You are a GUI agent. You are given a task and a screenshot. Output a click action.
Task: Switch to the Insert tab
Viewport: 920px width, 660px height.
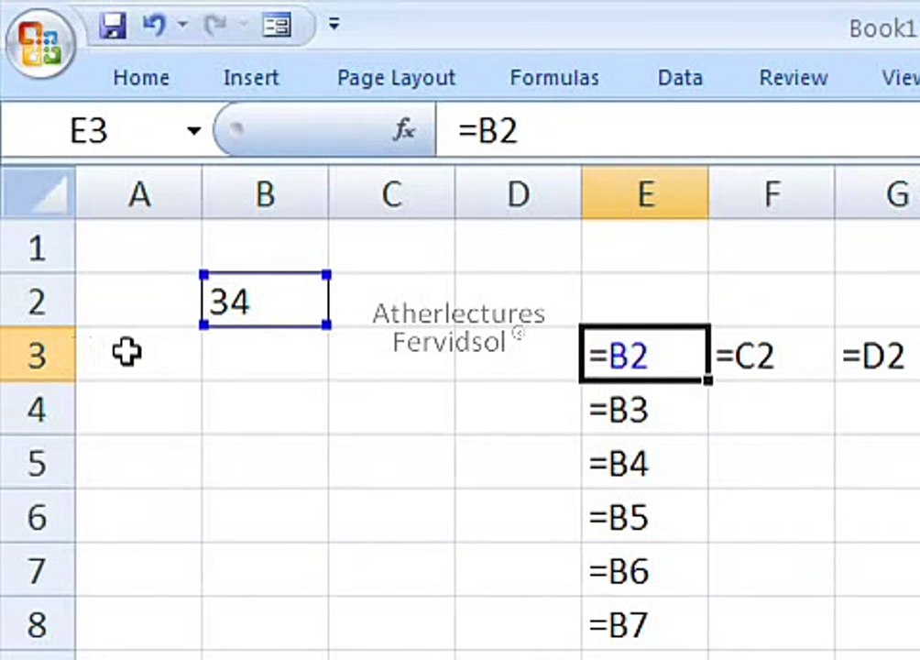coord(251,78)
